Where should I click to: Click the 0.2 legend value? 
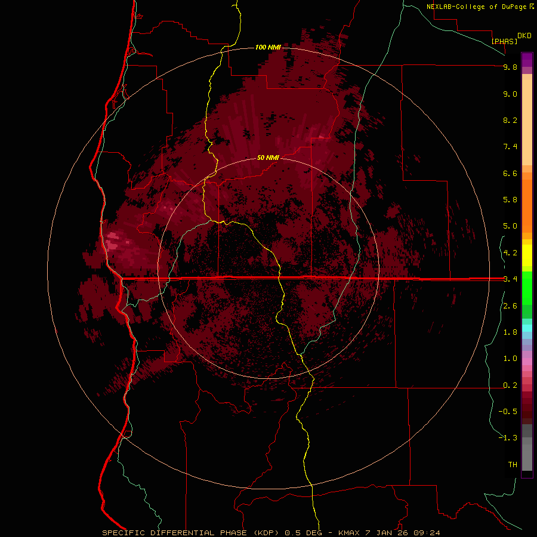click(x=510, y=385)
